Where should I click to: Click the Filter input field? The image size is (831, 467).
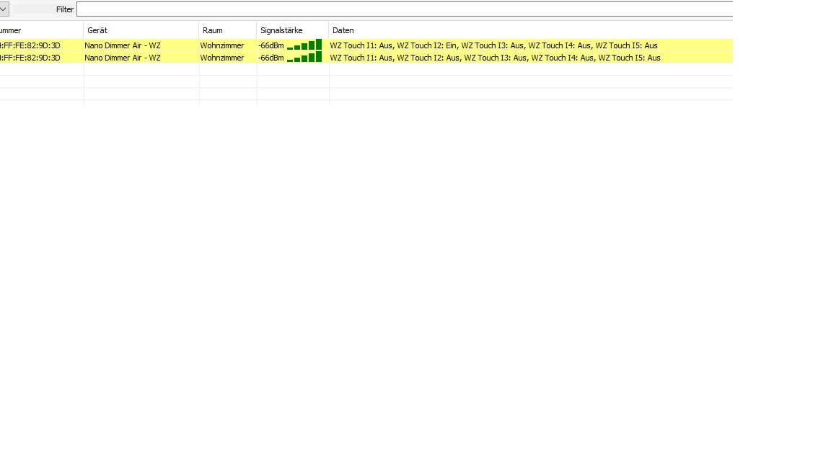click(405, 9)
